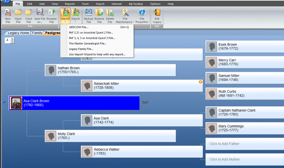
Task: Expand the Export dropdown arrow
Action: coord(76,22)
